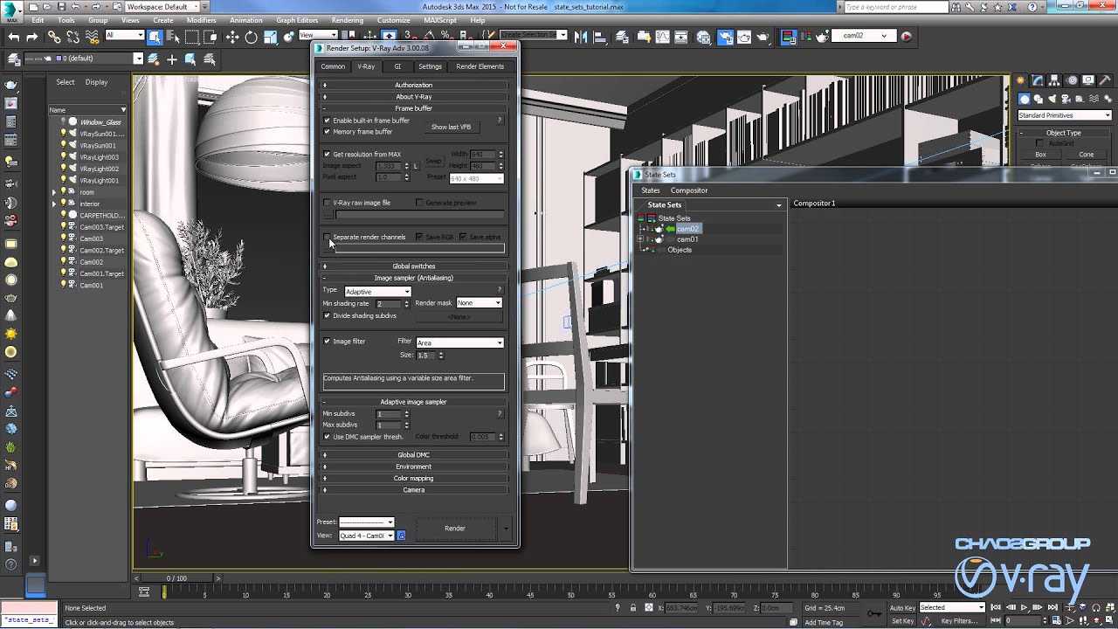The height and width of the screenshot is (629, 1118).
Task: Open the Render mask None dropdown
Action: point(480,303)
